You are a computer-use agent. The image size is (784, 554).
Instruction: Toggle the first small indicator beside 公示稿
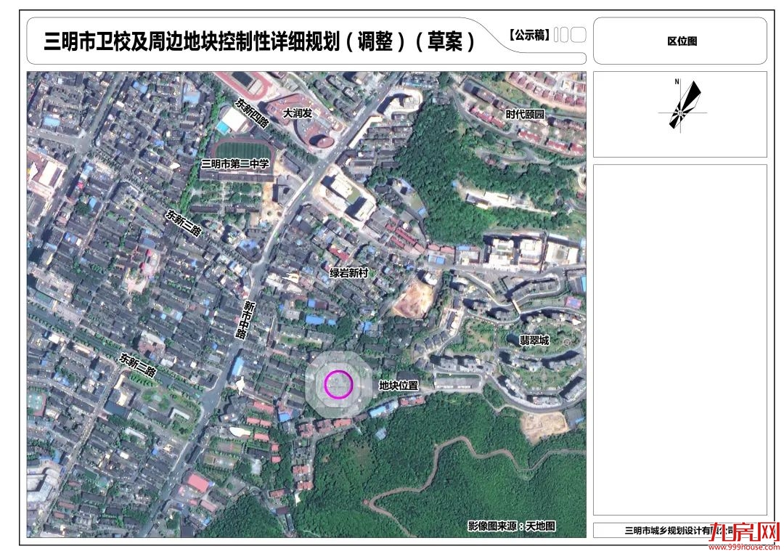click(x=555, y=33)
